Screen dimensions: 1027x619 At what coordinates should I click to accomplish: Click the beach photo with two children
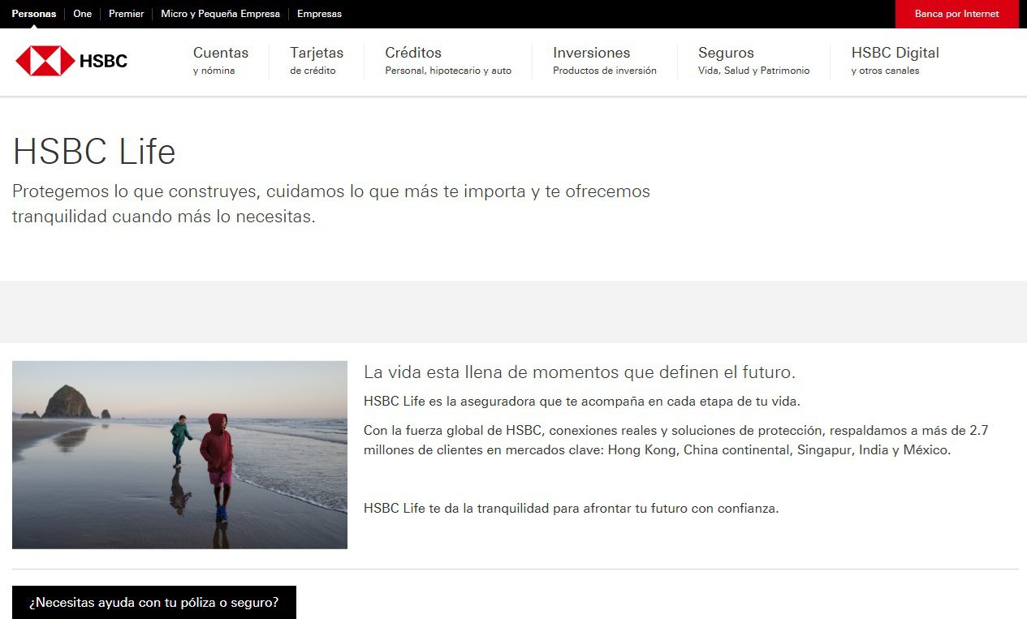[179, 454]
